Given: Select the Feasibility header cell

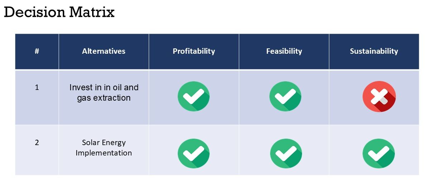Looking at the screenshot, I should pyautogui.click(x=284, y=51).
